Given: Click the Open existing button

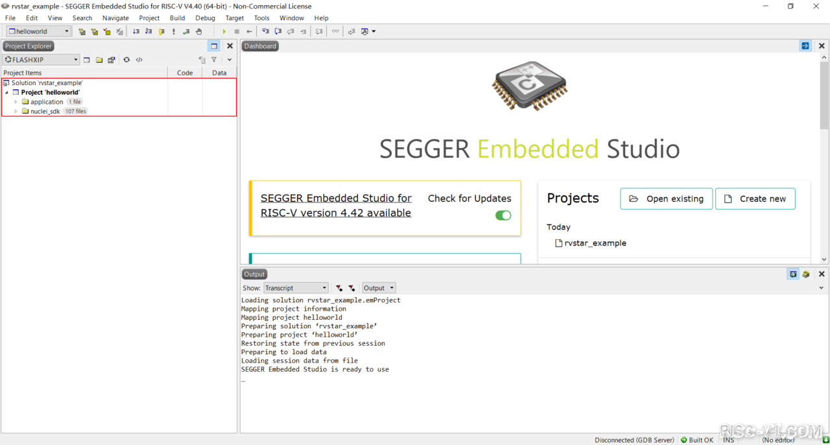Looking at the screenshot, I should click(x=667, y=198).
